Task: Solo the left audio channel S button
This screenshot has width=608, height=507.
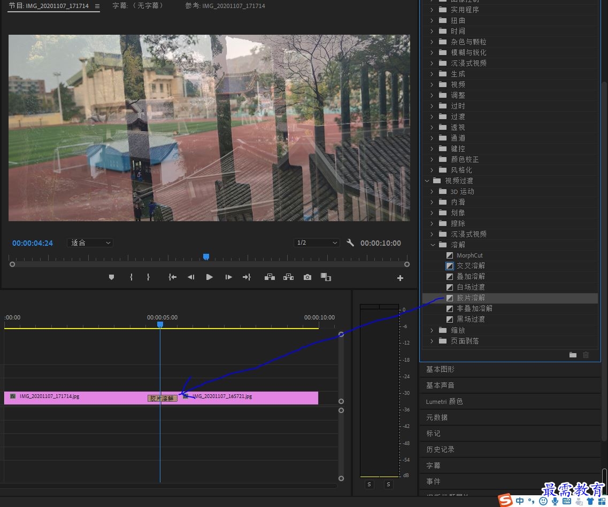Action: [369, 484]
